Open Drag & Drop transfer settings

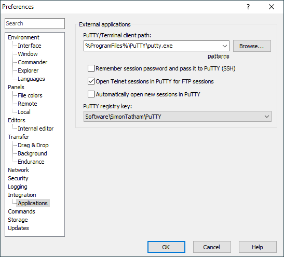coord(33,145)
